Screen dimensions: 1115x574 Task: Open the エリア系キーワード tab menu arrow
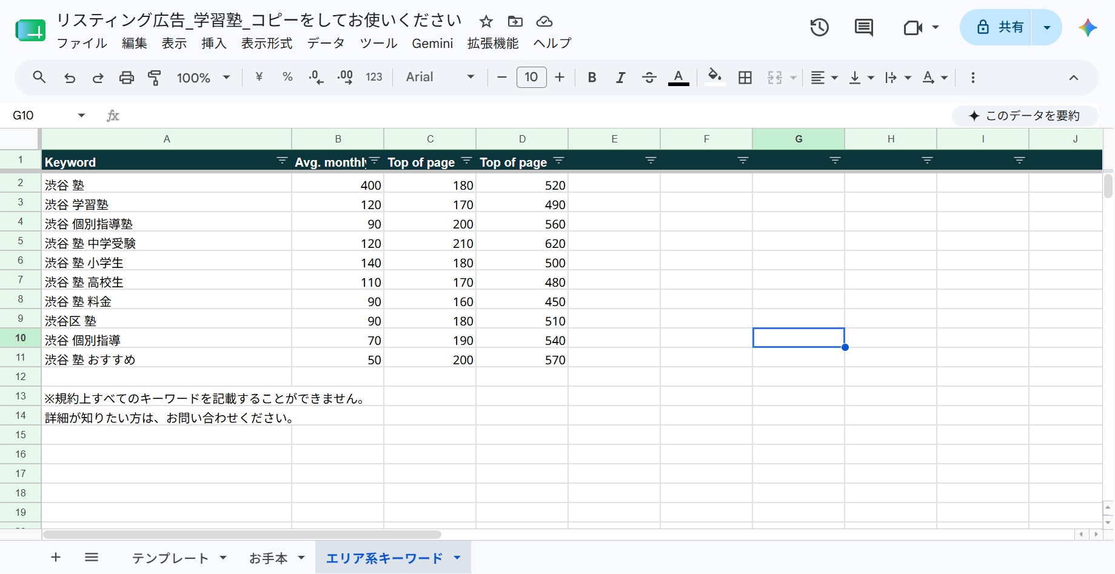(x=457, y=558)
